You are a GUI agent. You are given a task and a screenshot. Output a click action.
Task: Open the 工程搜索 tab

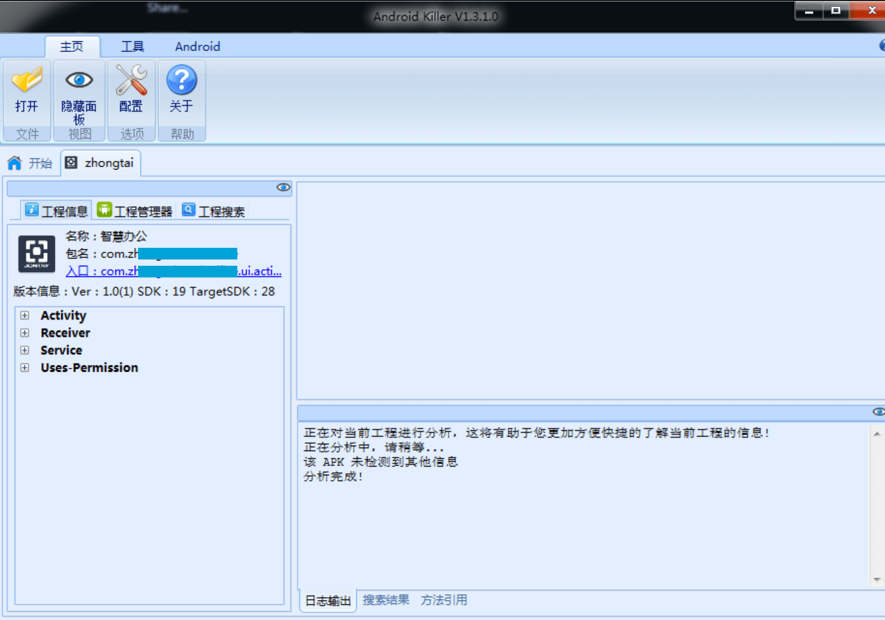[x=214, y=211]
